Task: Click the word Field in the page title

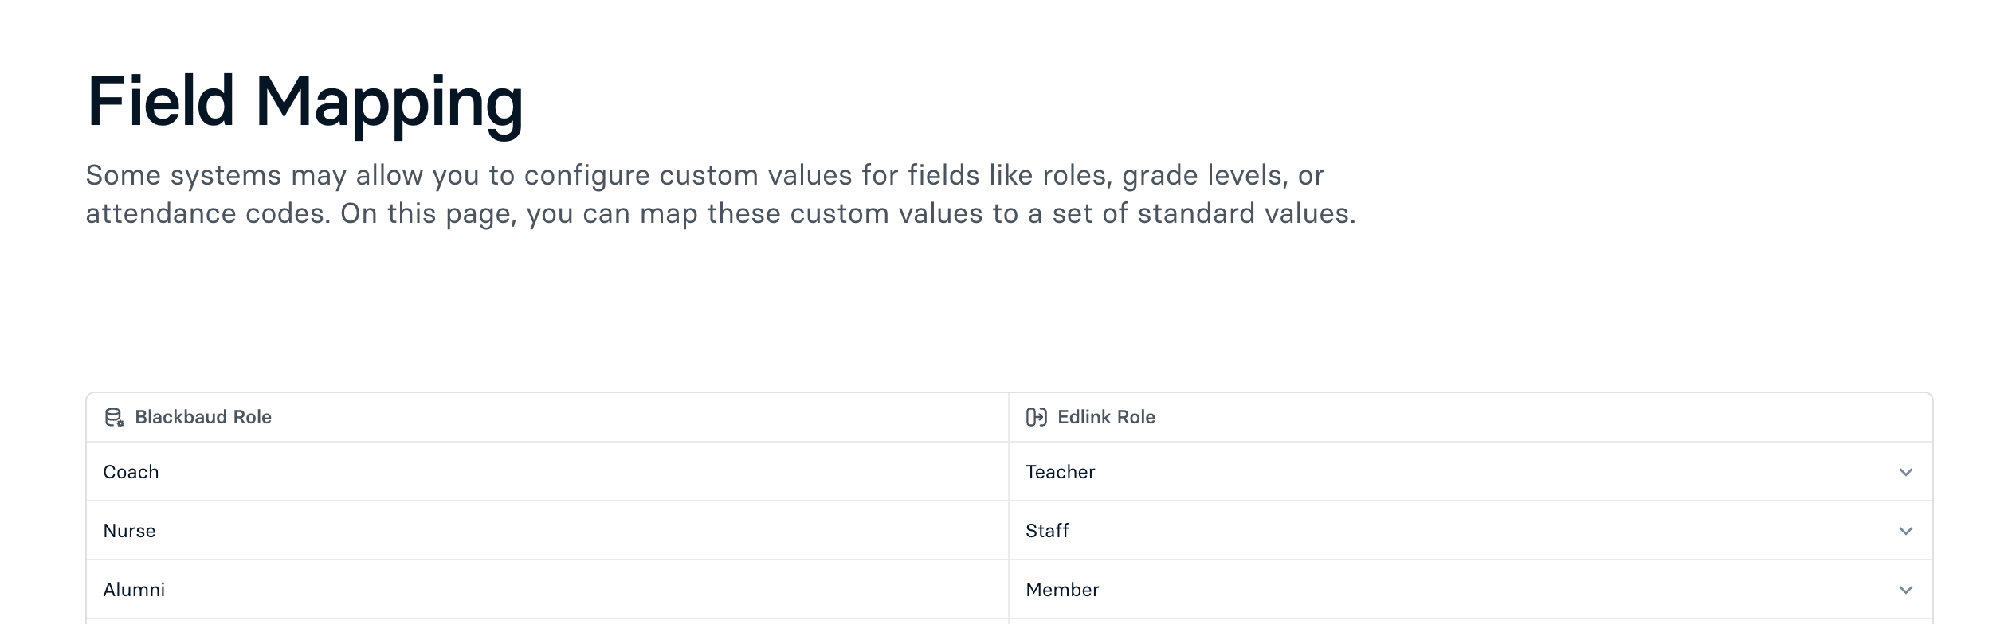Action: (161, 102)
